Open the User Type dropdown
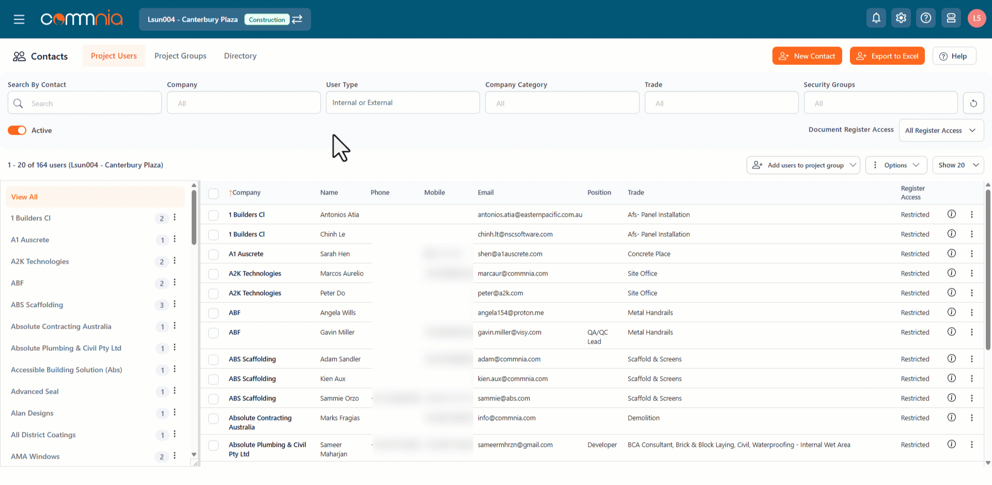 [403, 103]
